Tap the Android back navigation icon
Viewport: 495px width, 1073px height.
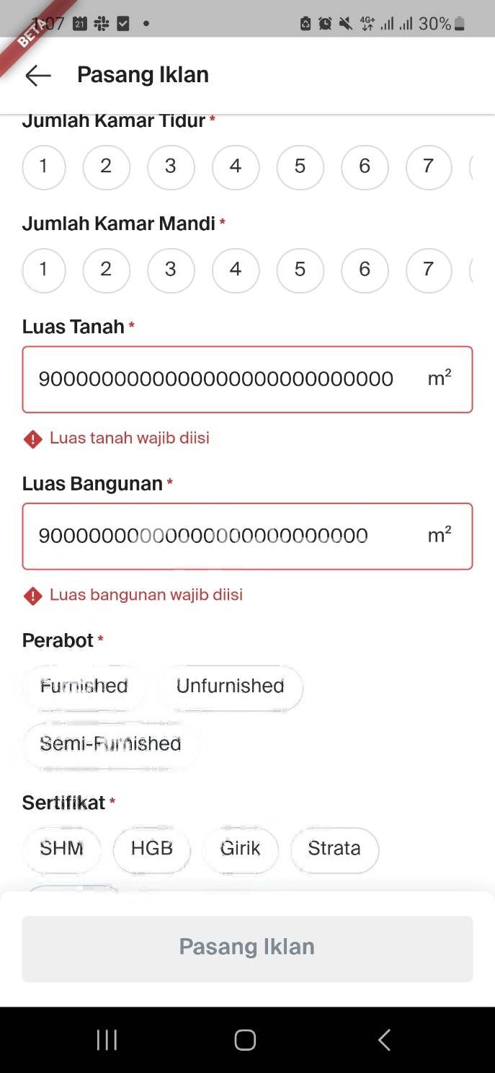pyautogui.click(x=384, y=1040)
